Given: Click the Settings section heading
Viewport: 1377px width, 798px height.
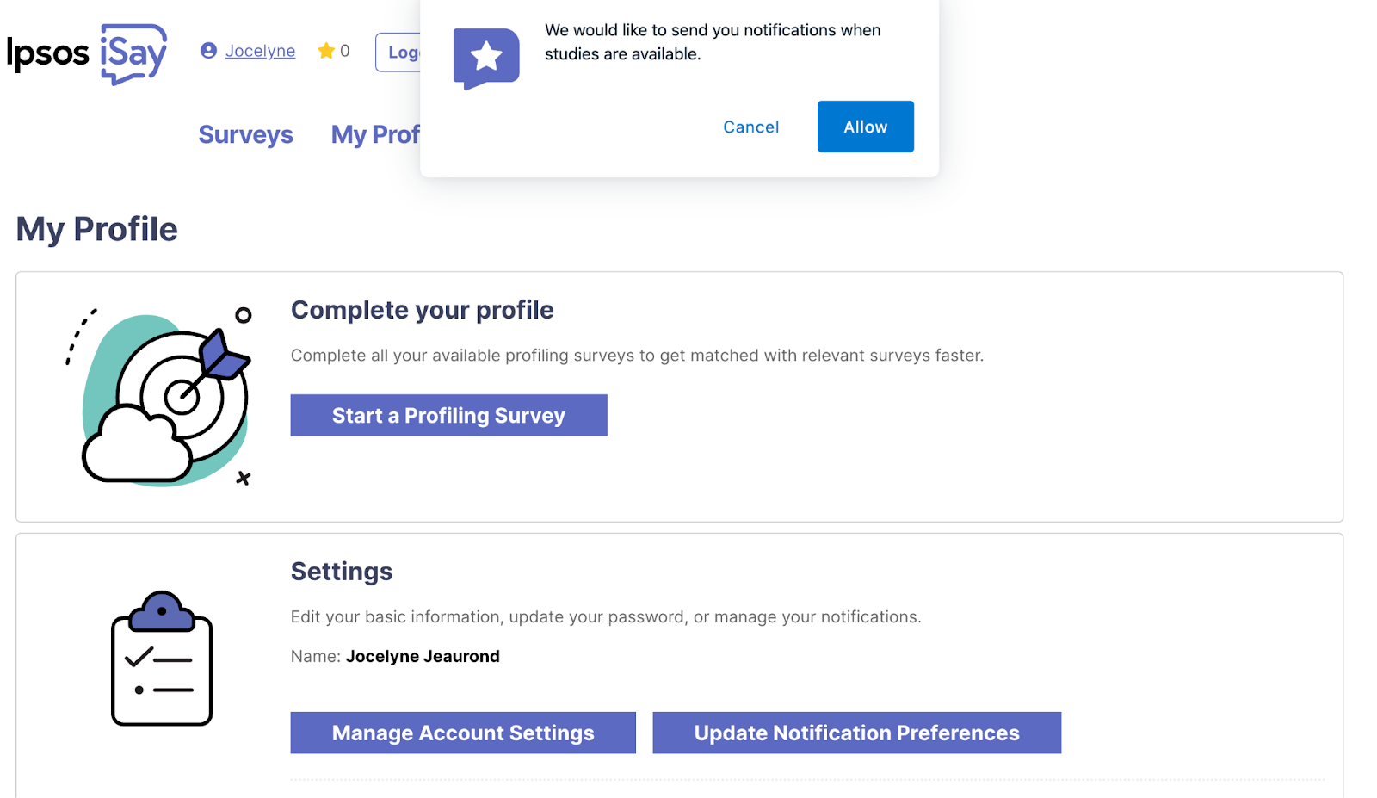Looking at the screenshot, I should (x=342, y=572).
